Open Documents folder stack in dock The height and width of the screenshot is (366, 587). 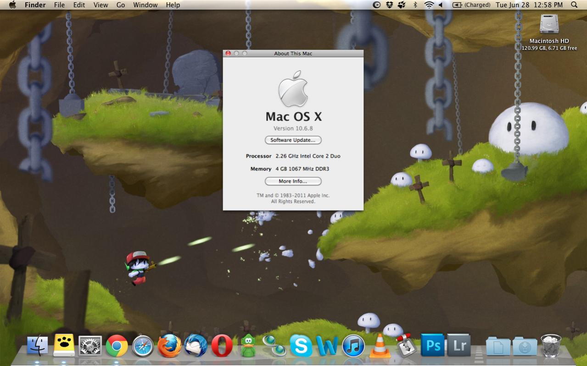(498, 346)
